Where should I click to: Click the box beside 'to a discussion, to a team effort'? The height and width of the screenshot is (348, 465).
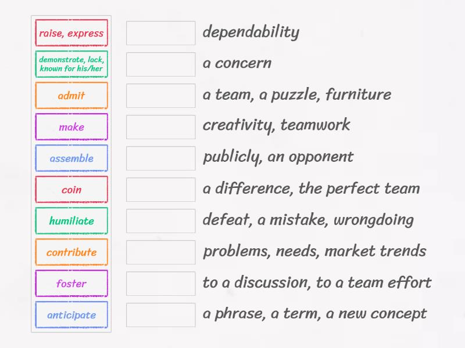[160, 284]
